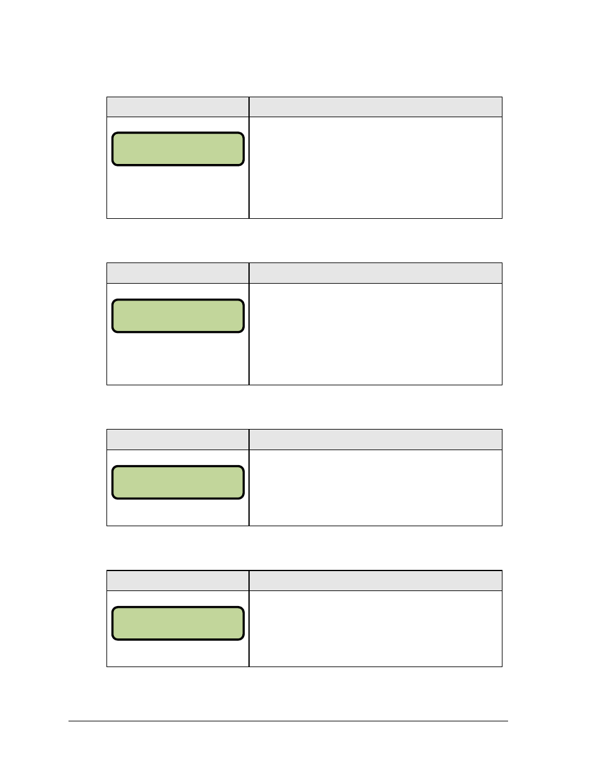Click the vertical divider in first table
594x770 pixels.
(x=249, y=158)
